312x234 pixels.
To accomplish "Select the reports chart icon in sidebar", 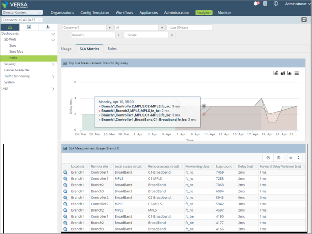I will click(x=29, y=27).
